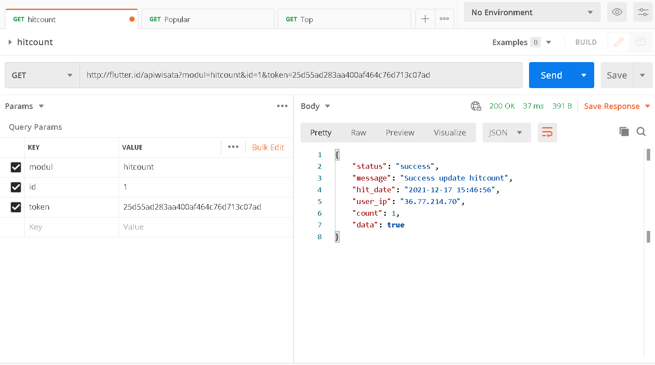Click the "Success update hitcount" message value

pyautogui.click(x=454, y=178)
